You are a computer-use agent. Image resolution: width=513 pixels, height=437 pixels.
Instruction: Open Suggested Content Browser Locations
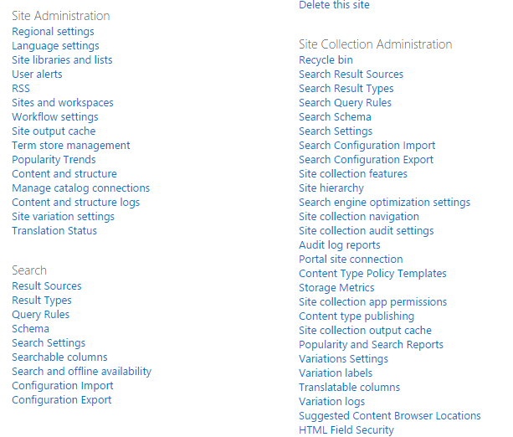[x=389, y=416]
